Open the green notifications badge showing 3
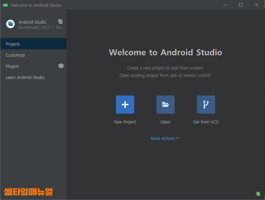 [258, 194]
